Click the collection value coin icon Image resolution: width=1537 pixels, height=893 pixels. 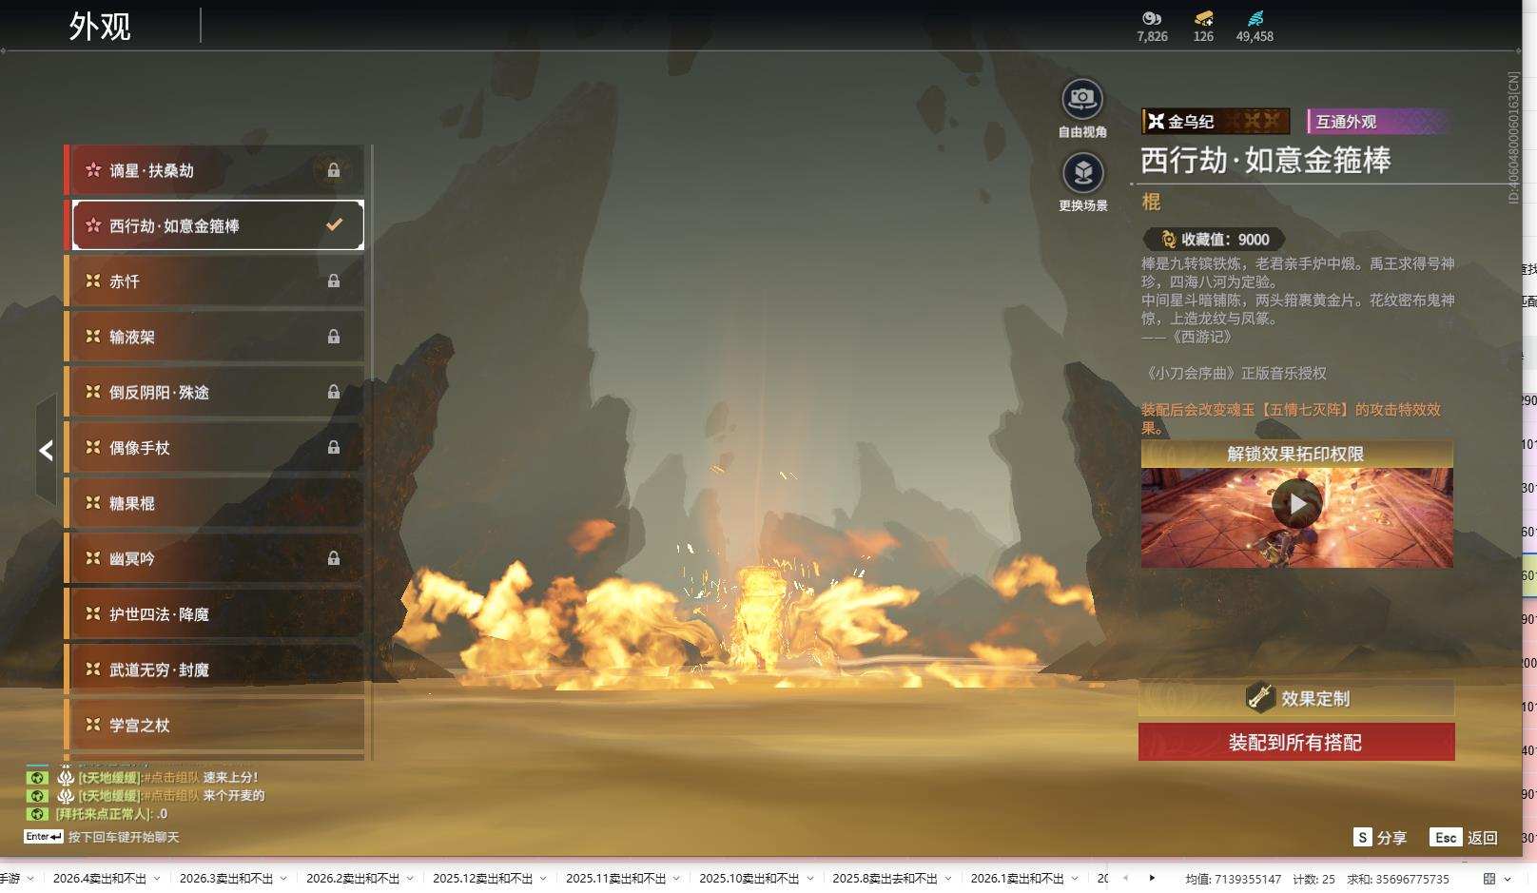pos(1168,240)
